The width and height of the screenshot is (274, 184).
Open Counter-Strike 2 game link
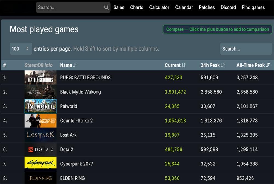[76, 121]
